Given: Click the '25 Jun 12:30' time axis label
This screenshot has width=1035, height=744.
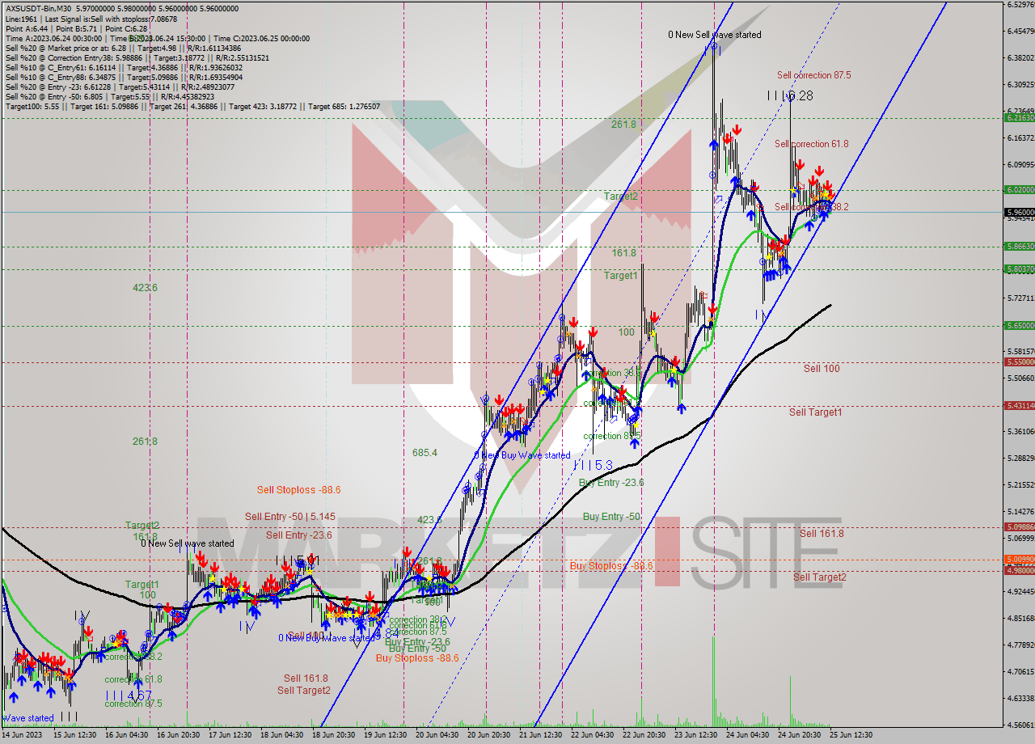Looking at the screenshot, I should (851, 735).
